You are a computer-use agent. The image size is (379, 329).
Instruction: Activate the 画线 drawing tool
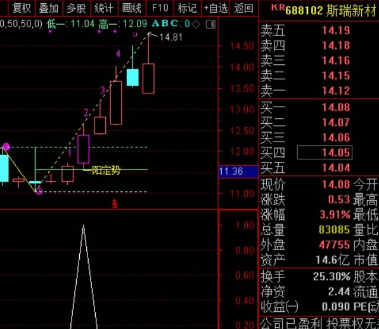click(x=132, y=8)
